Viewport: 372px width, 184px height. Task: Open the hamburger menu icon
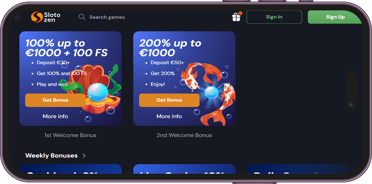tap(18, 17)
